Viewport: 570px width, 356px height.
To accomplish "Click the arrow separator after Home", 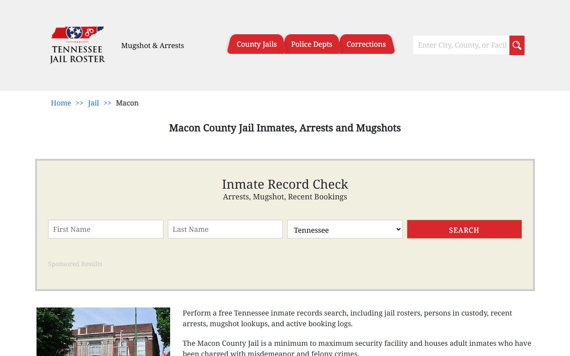I will [79, 103].
